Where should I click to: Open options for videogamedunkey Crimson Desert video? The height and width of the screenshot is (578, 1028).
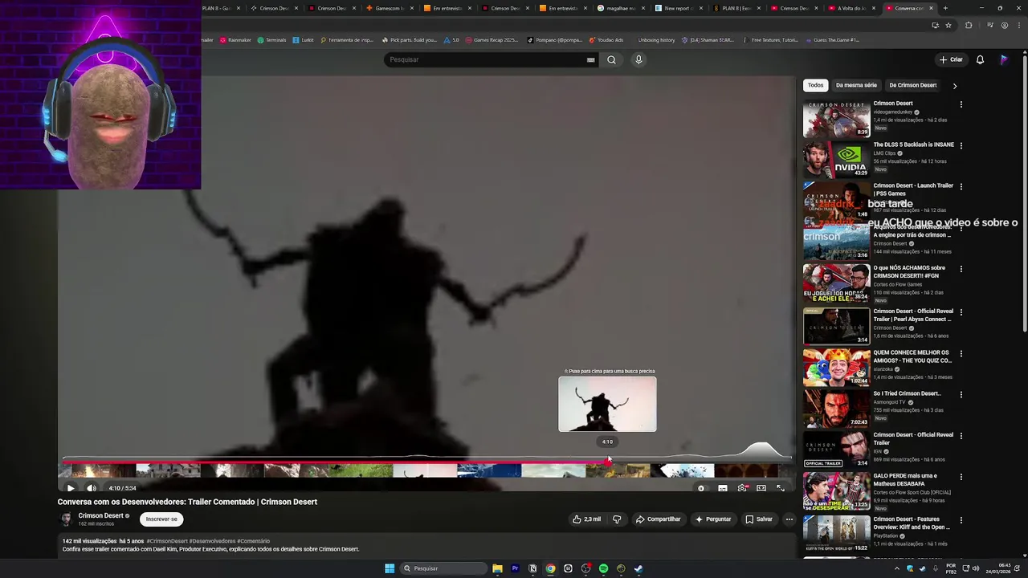click(961, 104)
